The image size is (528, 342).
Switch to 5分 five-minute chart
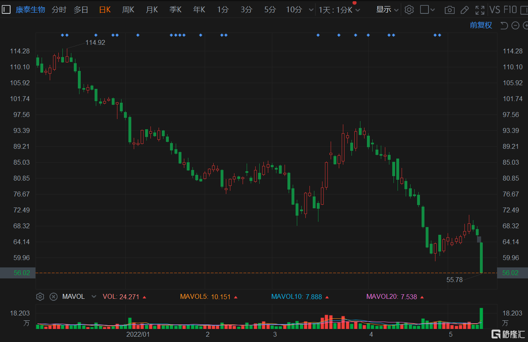tap(270, 9)
